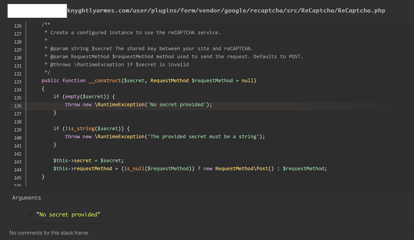Image resolution: width=414 pixels, height=240 pixels.
Task: Click the '@throws \RuntimeException' comment line
Action: 117,65
